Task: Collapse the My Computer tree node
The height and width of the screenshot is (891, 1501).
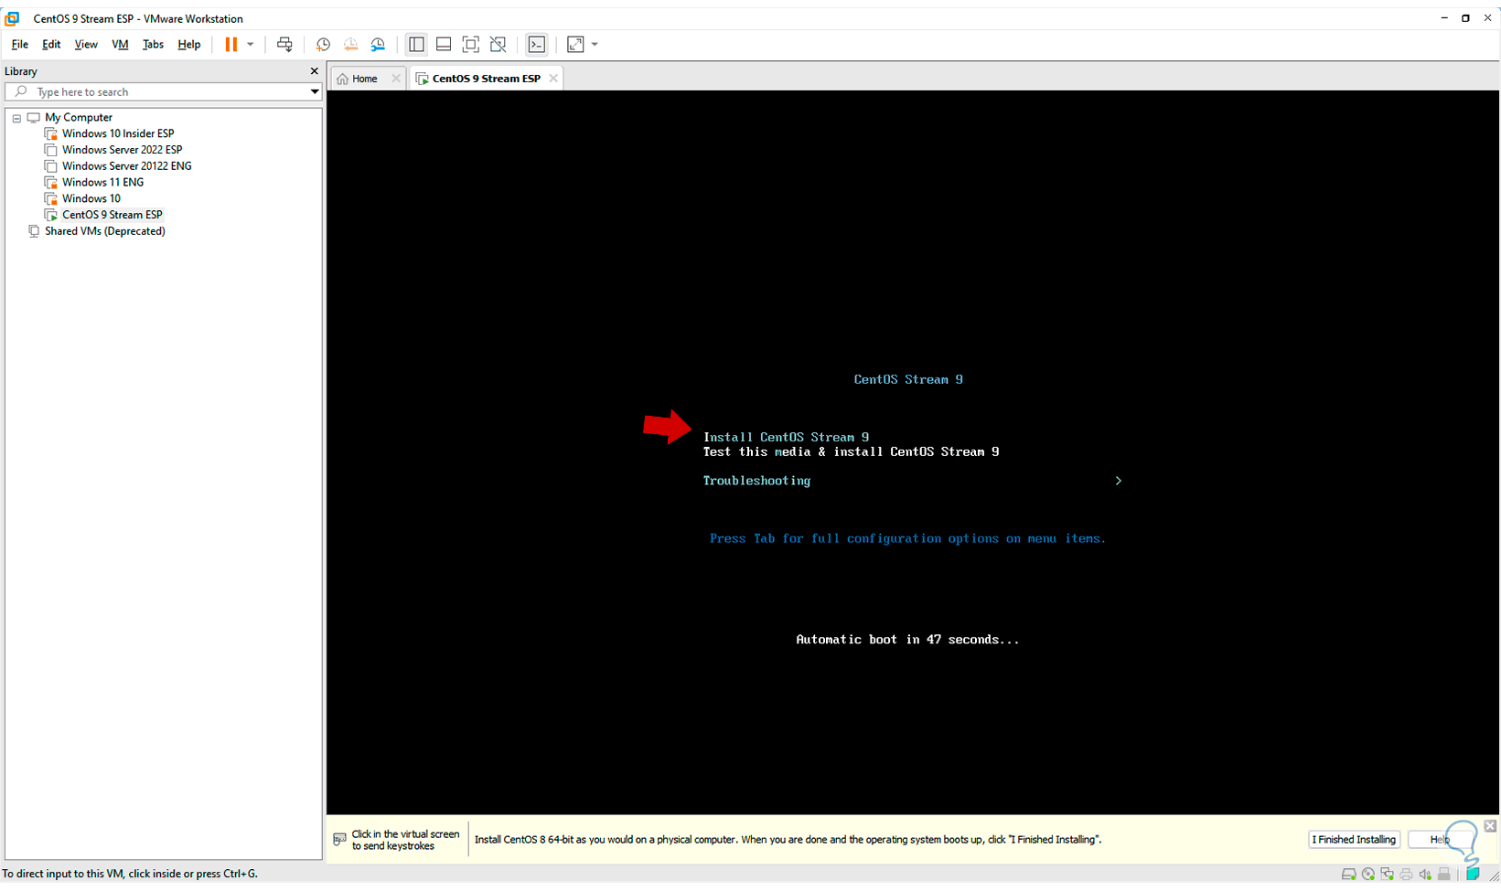Action: coord(16,118)
